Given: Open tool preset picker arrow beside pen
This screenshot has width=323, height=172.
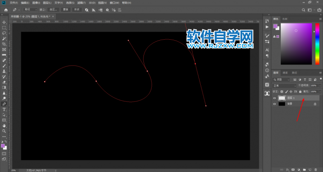Looking at the screenshot, I should pos(19,10).
